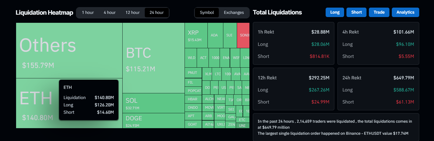Choose the 12 hour timeframe
Viewport: 434px width, 141px height.
pos(133,13)
